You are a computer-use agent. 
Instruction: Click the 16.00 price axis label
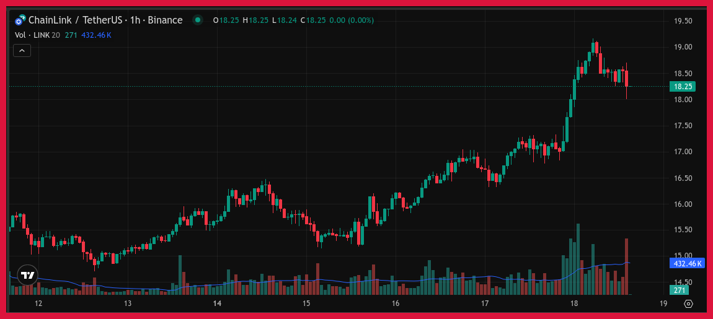[683, 204]
